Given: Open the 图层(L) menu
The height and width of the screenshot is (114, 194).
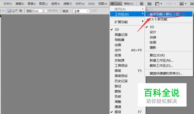Looking at the screenshot, I should (44, 4).
